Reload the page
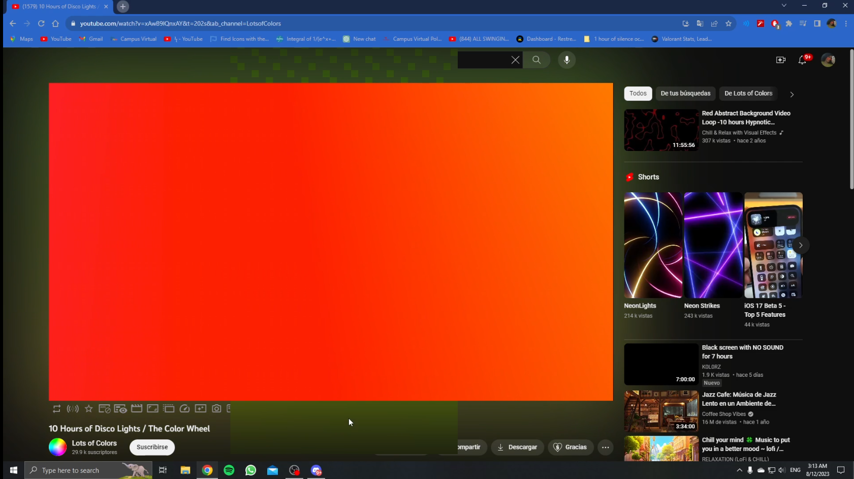 pyautogui.click(x=41, y=23)
